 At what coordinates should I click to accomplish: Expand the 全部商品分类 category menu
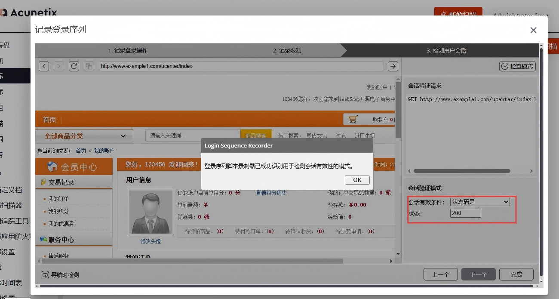(84, 136)
